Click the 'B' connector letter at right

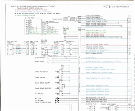(129, 16)
